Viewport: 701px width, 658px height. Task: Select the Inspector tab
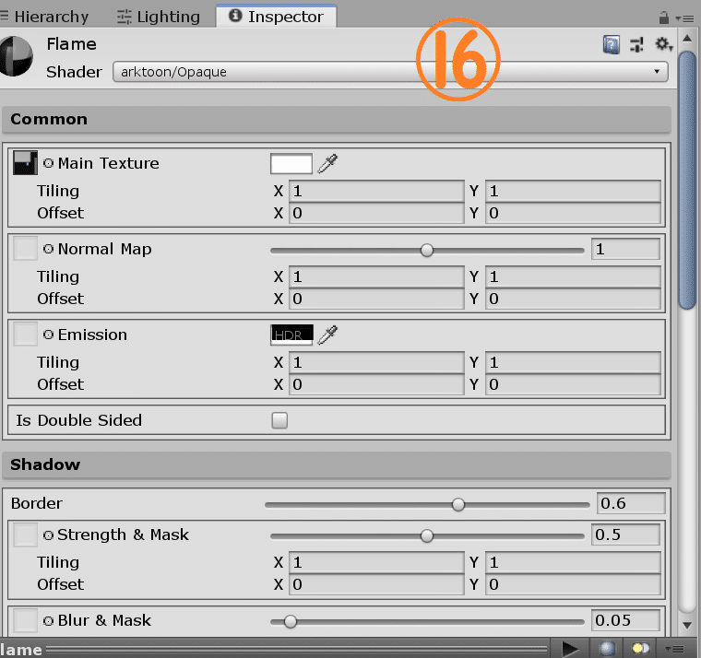pos(276,17)
